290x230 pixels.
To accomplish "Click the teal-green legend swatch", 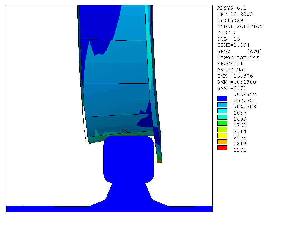I will [222, 117].
